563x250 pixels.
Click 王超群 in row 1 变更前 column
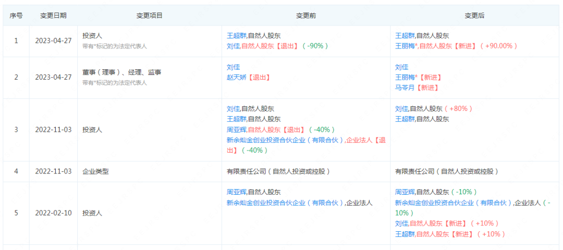(237, 36)
